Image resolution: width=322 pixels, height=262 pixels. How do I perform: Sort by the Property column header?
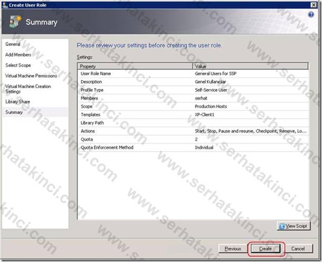135,66
